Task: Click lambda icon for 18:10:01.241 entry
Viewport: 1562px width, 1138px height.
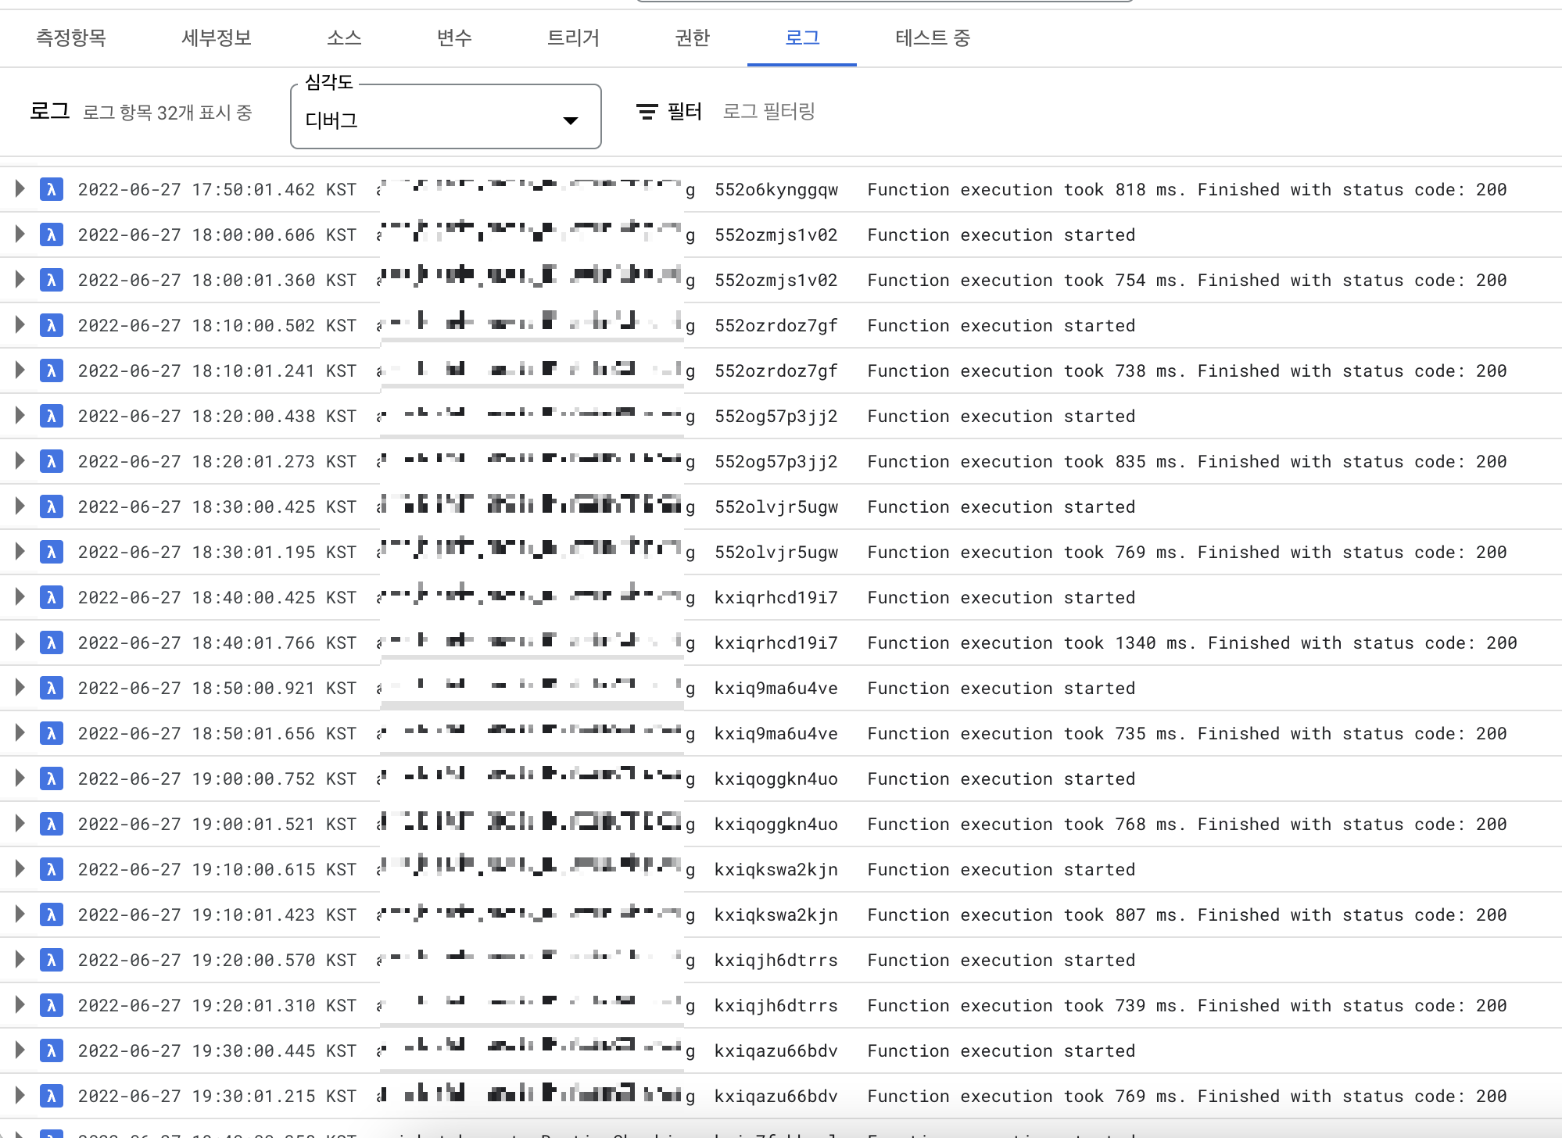Action: click(52, 370)
